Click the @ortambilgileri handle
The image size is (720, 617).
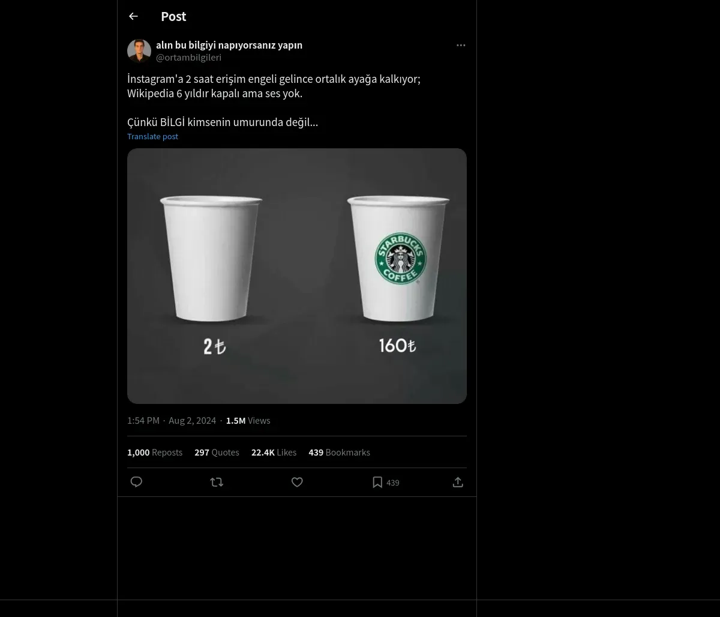(188, 58)
